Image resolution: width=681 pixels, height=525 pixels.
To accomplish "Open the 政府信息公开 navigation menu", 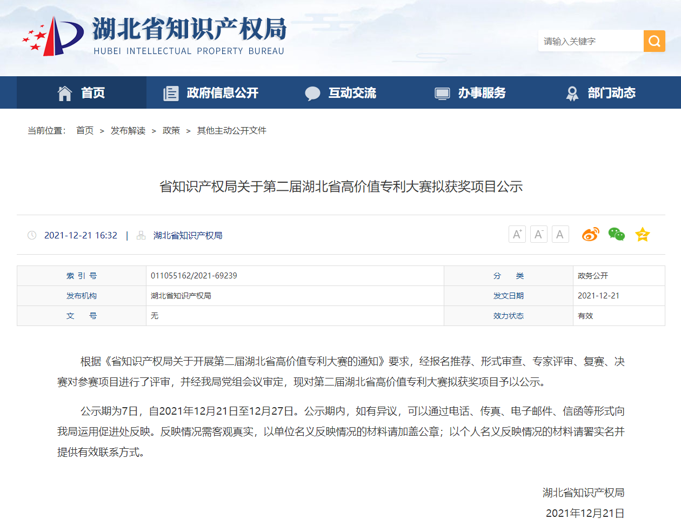I will click(211, 93).
